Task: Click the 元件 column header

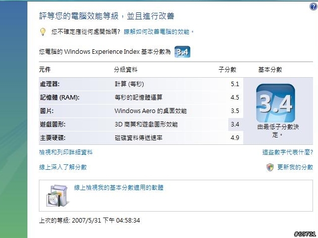Action: (x=45, y=70)
